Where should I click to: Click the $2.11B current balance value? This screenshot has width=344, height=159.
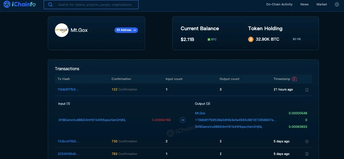pos(187,39)
